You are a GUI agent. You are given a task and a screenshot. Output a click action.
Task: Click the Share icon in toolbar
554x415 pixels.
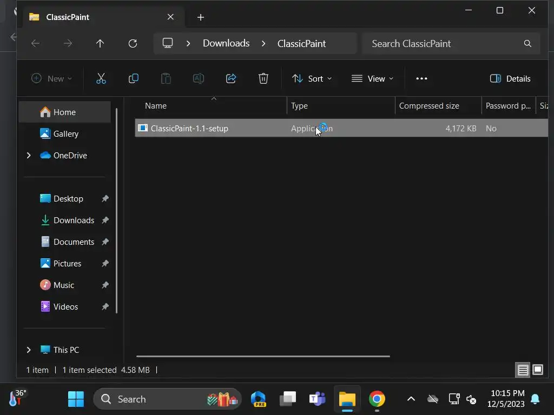pyautogui.click(x=230, y=78)
